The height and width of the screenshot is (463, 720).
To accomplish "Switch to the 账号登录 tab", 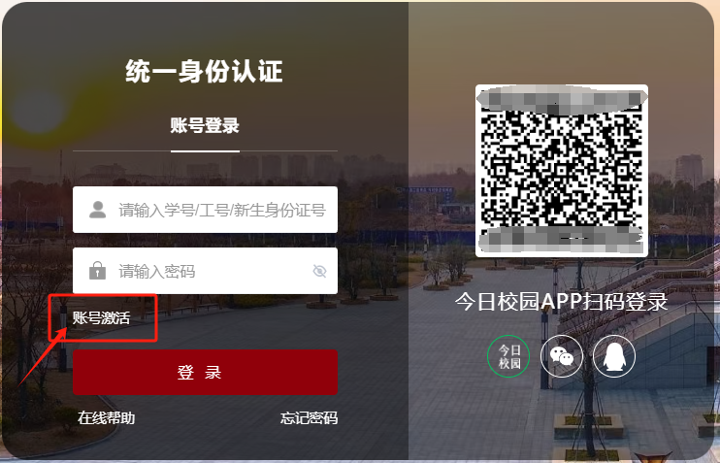I will coord(205,125).
